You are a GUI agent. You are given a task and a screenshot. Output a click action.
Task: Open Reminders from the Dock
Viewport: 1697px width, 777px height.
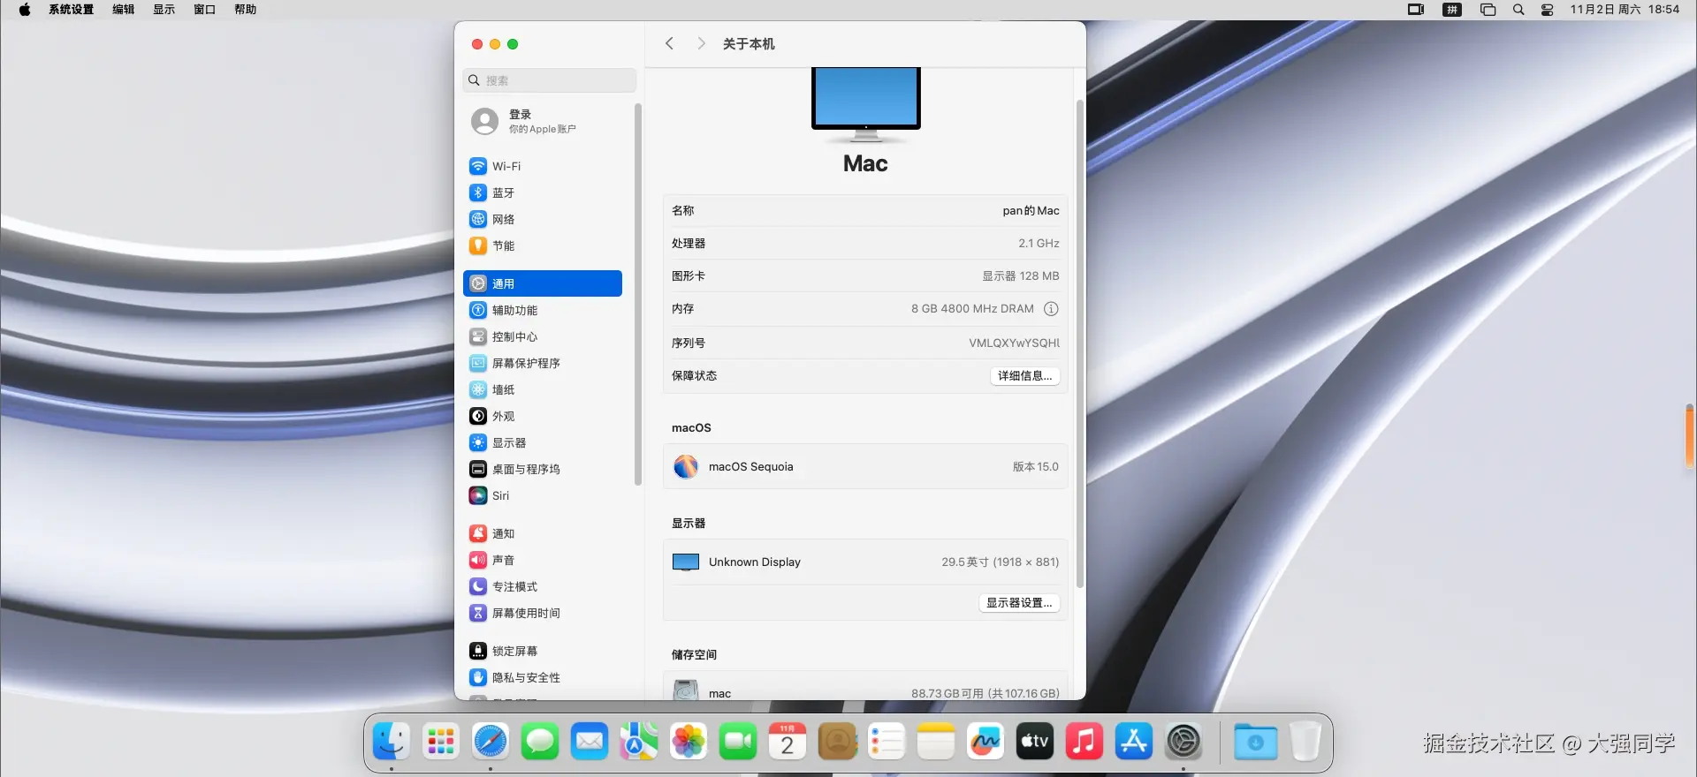point(887,742)
